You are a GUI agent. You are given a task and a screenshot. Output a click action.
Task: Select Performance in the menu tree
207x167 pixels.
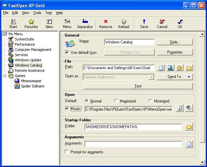click(x=25, y=44)
